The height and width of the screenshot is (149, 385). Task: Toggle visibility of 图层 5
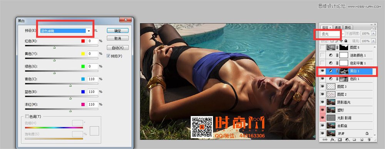point(322,47)
